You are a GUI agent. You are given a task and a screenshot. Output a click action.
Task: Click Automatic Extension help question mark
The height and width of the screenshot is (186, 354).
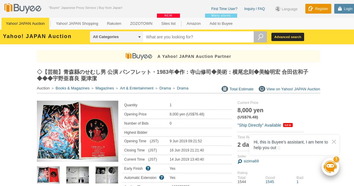pos(162,177)
